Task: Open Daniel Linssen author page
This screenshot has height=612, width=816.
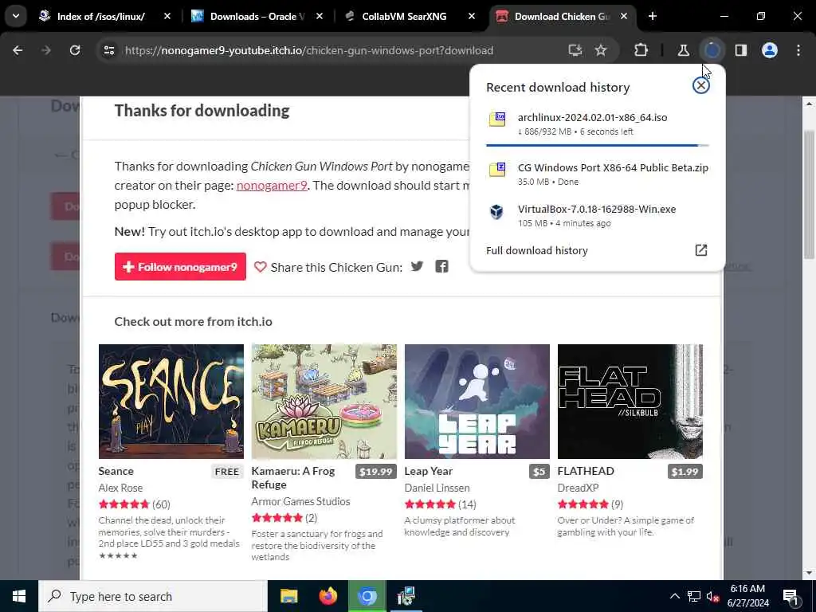Action: (437, 488)
